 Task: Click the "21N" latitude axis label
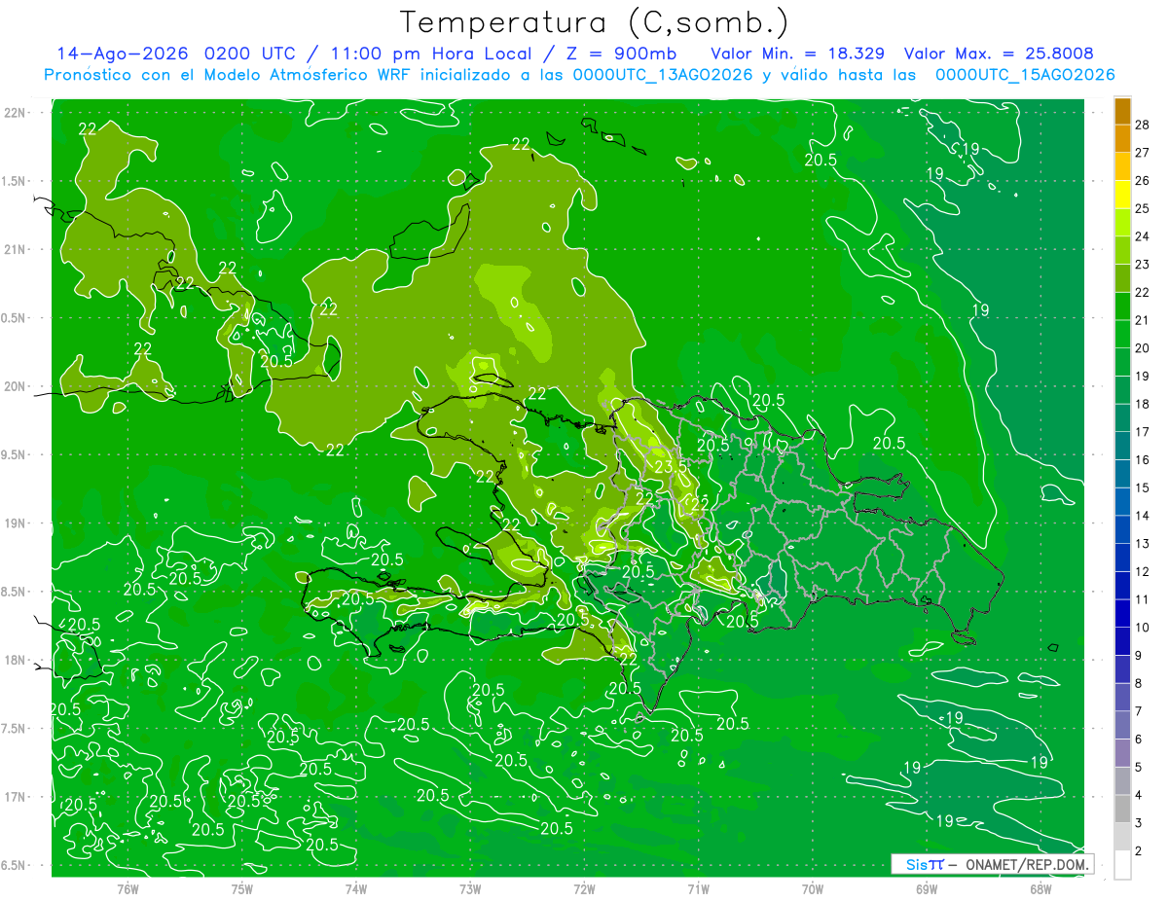click(x=15, y=250)
